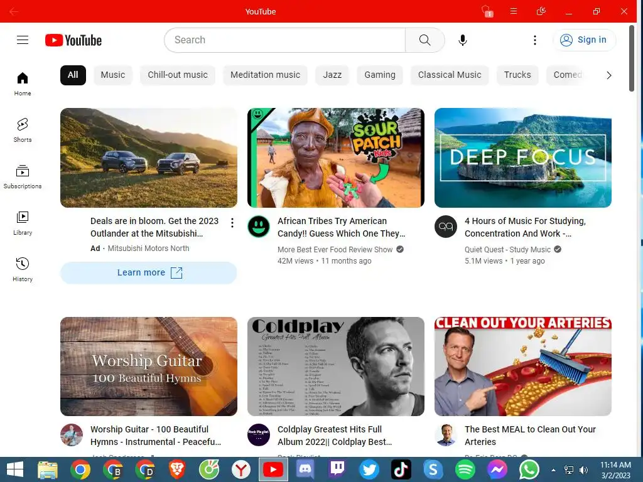This screenshot has height=482, width=643.
Task: Click inside the Search field
Action: pyautogui.click(x=285, y=40)
